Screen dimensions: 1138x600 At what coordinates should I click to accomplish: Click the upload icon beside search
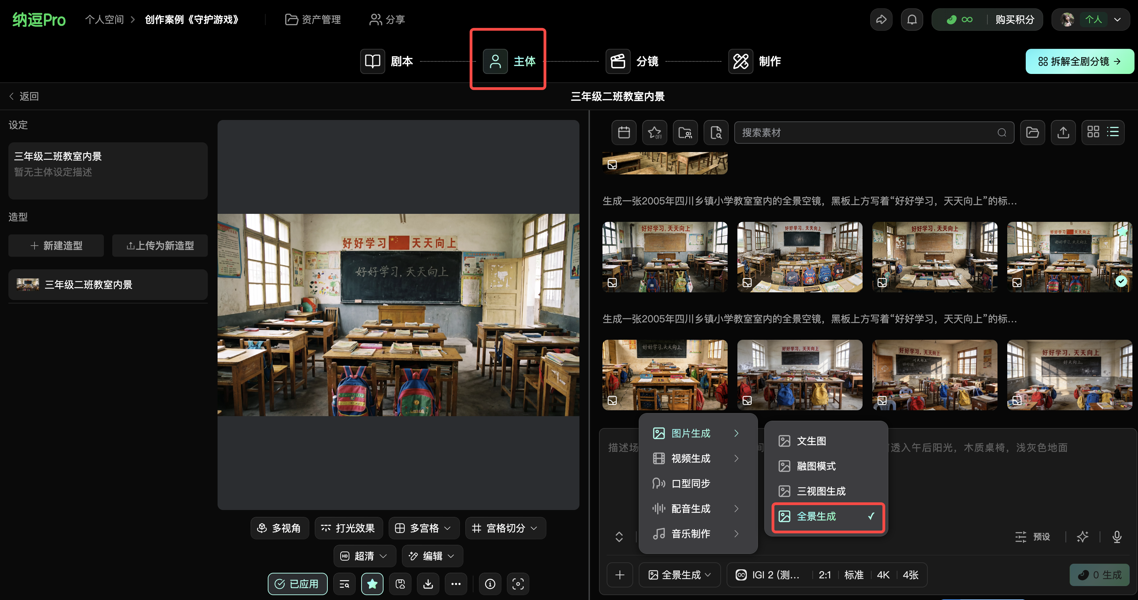pyautogui.click(x=1063, y=132)
